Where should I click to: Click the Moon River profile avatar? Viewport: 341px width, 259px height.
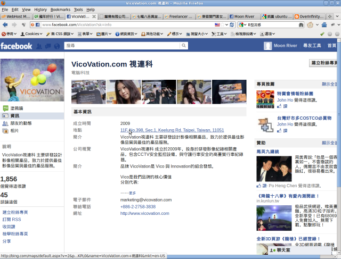[267, 46]
